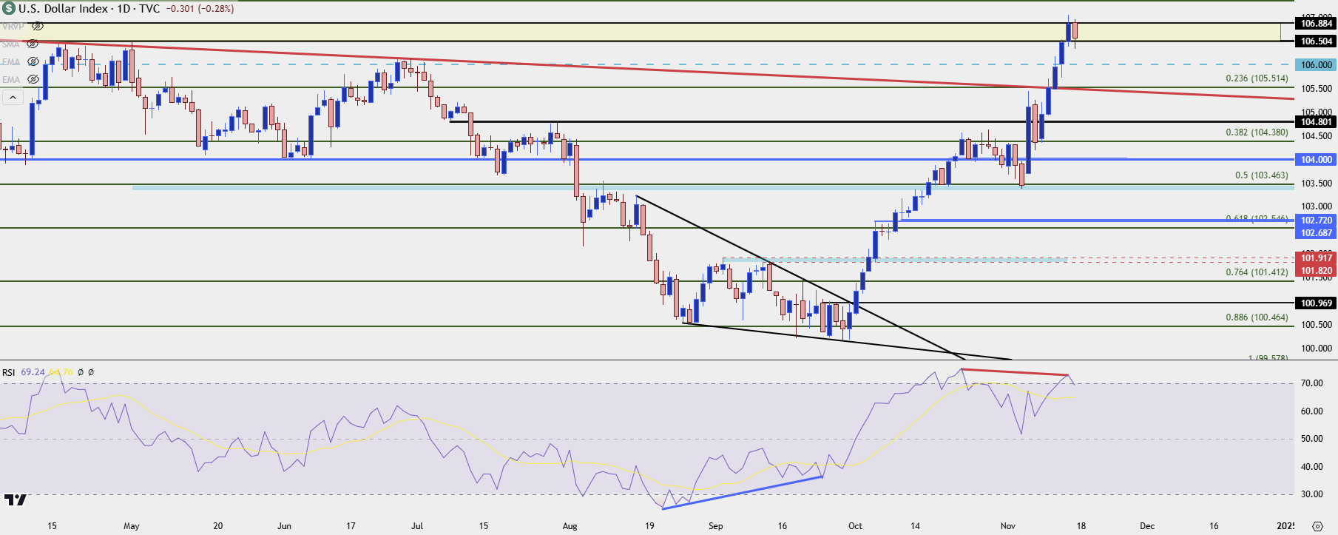Toggle the second EMA eye icon
The height and width of the screenshot is (535, 1338).
pos(33,79)
